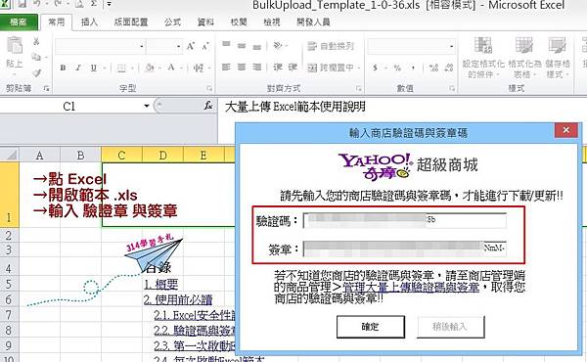
Task: Click the formula bar text
Action: point(295,107)
